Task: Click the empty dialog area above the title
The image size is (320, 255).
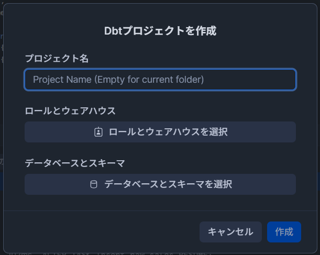Action: [x=160, y=13]
